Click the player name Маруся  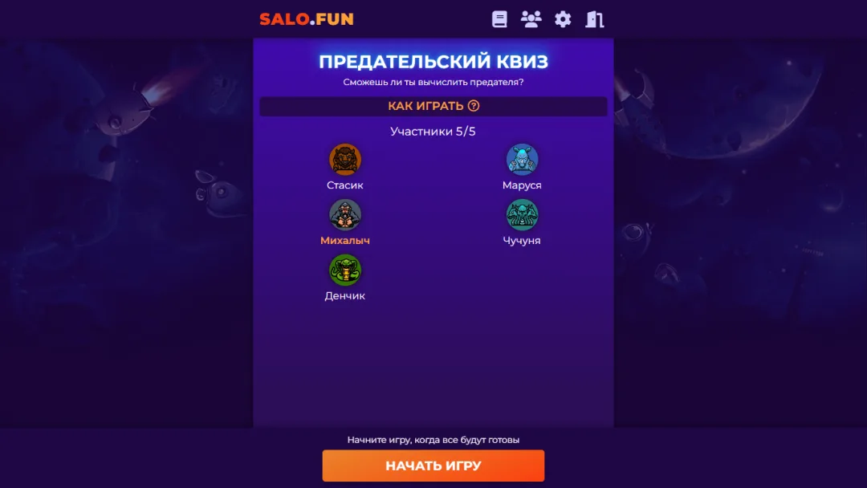[x=522, y=185]
